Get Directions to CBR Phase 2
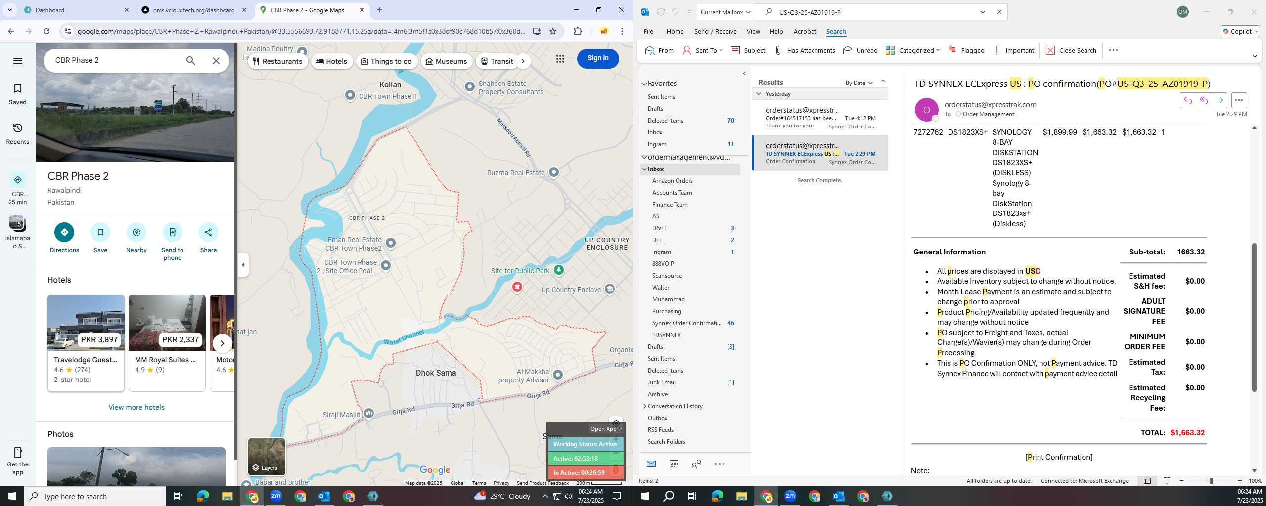Viewport: 1266px width, 506px height. [x=64, y=238]
